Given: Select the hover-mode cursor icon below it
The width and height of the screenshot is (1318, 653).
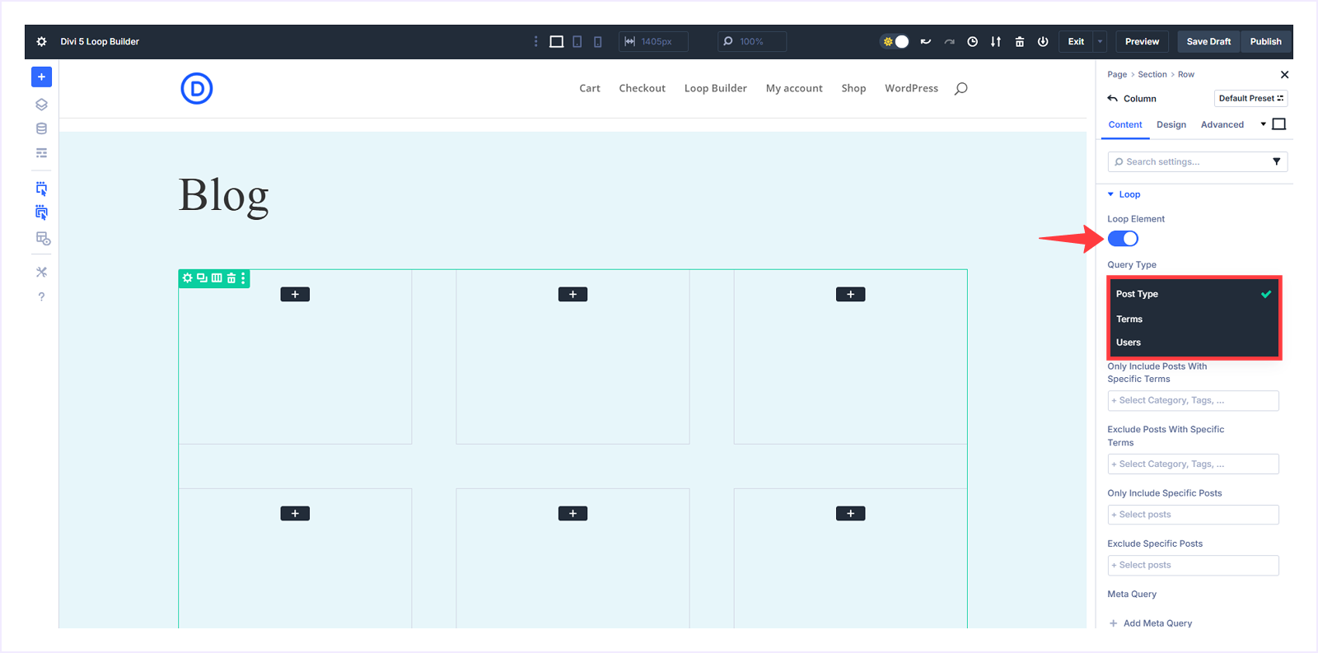Looking at the screenshot, I should pos(41,212).
